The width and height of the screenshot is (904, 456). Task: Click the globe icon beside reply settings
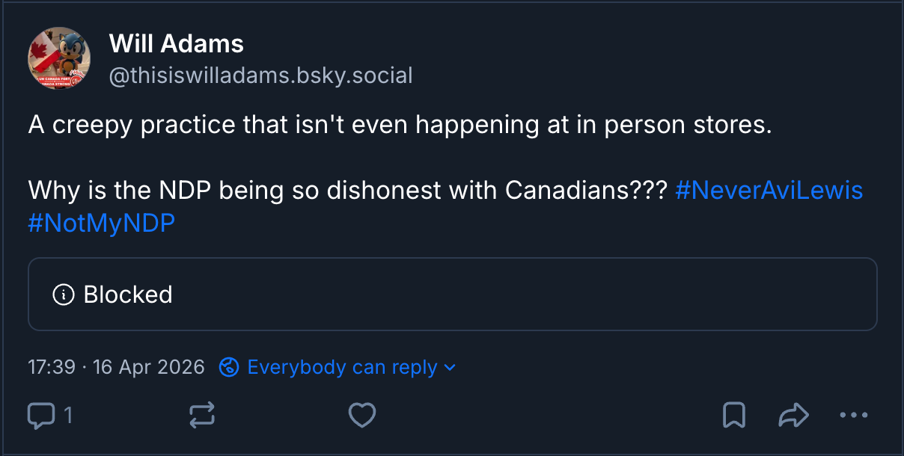tap(229, 367)
